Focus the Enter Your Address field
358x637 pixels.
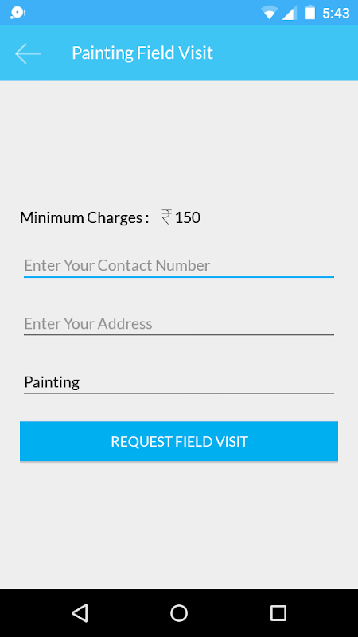tap(179, 324)
